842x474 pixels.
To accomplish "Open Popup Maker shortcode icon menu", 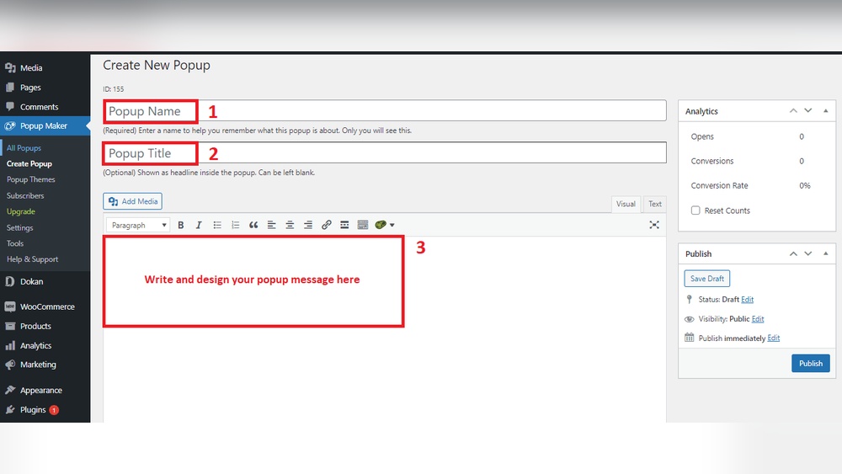I will point(385,225).
